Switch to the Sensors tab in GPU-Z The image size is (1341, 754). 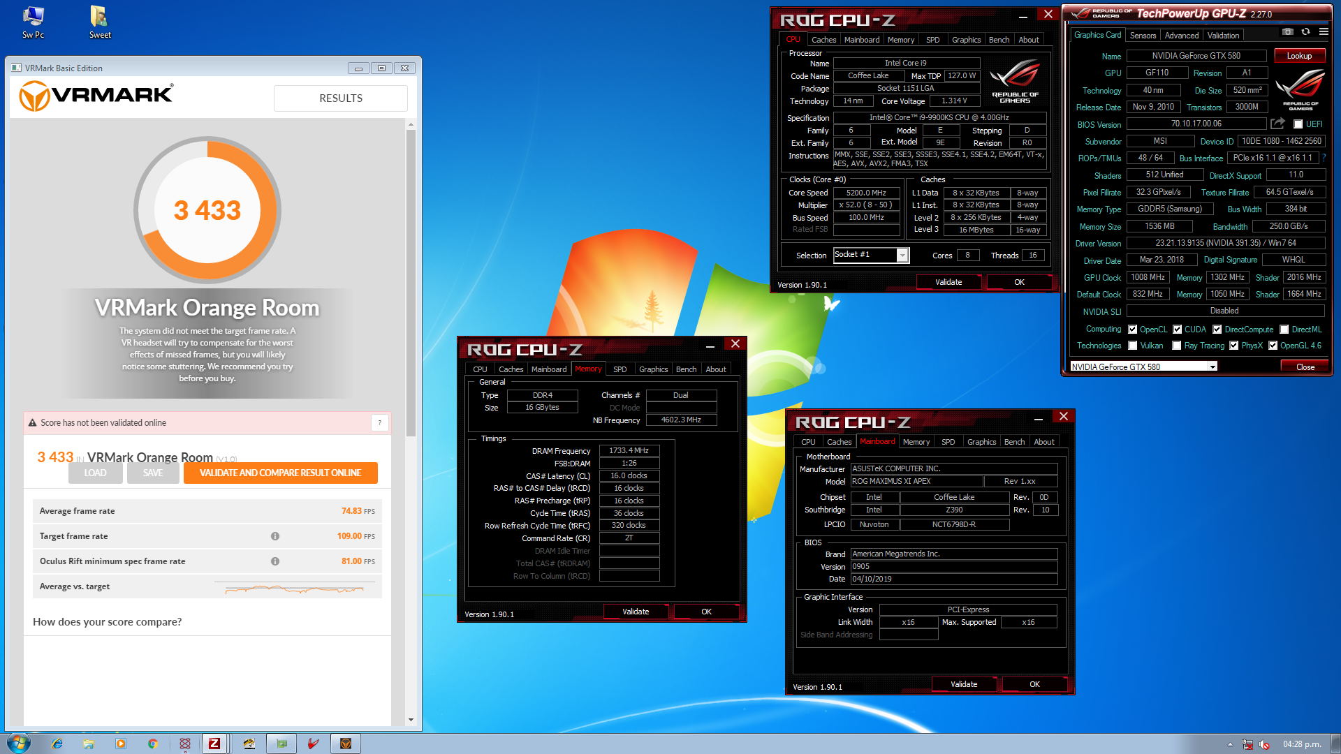1143,36
